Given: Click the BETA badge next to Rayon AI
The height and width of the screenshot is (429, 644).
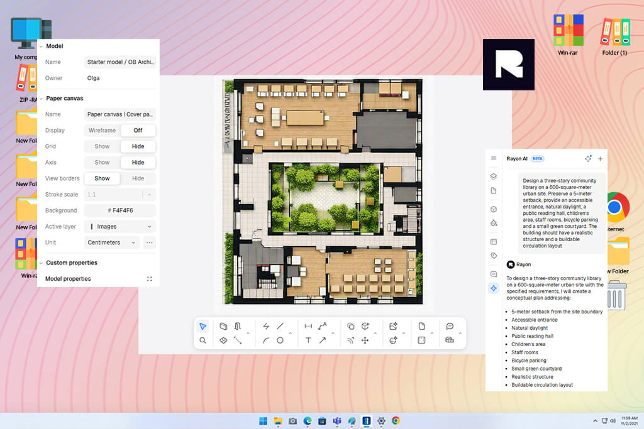Looking at the screenshot, I should pyautogui.click(x=537, y=159).
